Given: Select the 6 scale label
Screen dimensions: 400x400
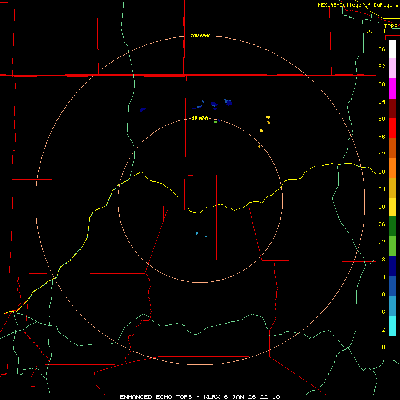Looking at the screenshot, I should point(384,312).
